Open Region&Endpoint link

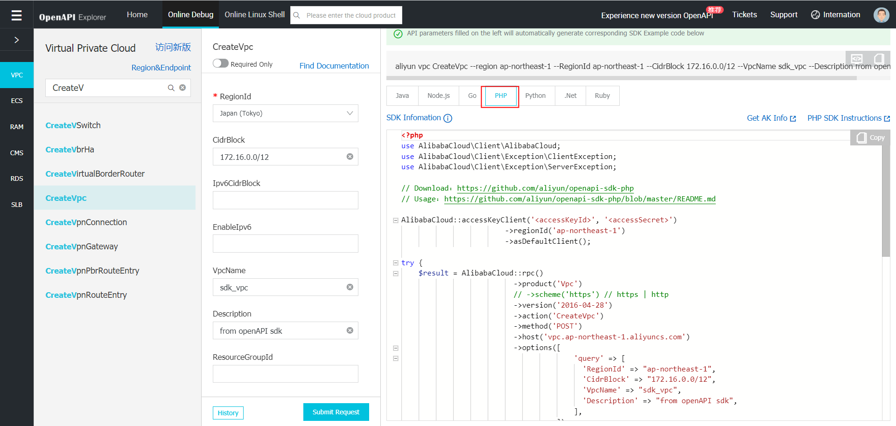point(161,68)
